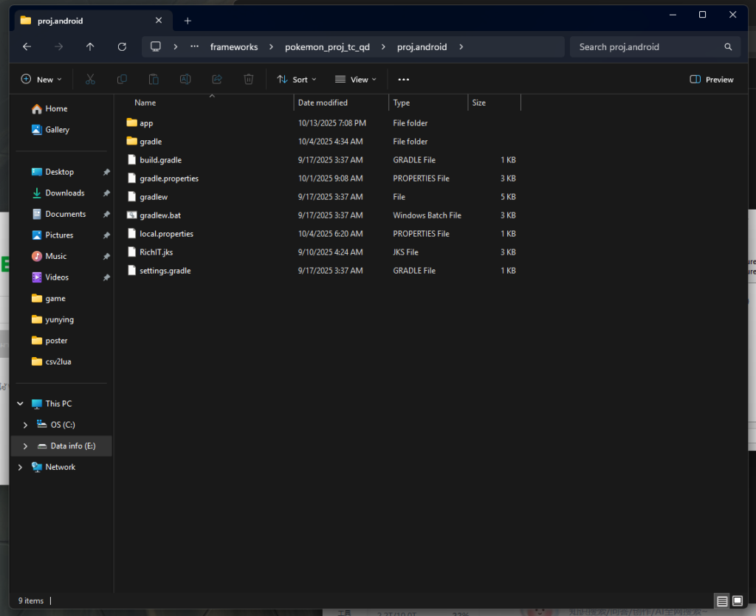Click the Refresh icon in navigation bar
This screenshot has height=616, width=756.
click(122, 46)
